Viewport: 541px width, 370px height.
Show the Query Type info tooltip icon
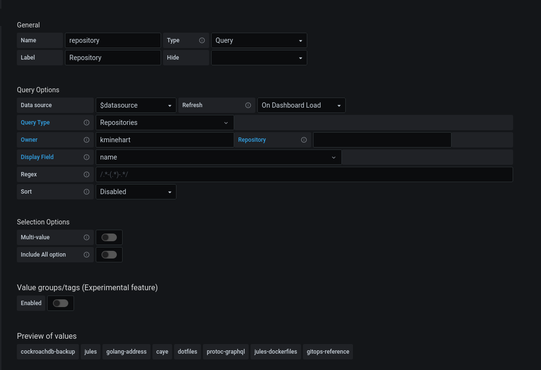pos(87,123)
